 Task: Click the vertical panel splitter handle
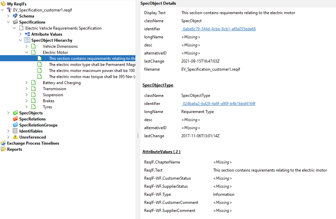coord(137,135)
